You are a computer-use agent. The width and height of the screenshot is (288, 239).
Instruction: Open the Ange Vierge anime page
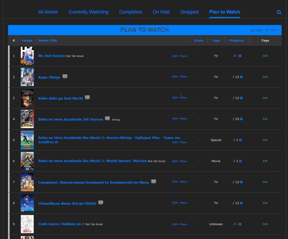pos(49,77)
